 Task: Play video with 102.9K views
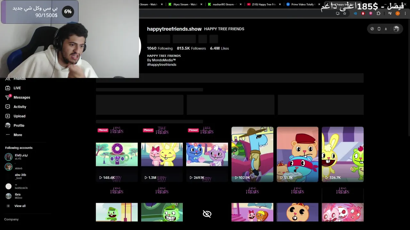(252, 154)
